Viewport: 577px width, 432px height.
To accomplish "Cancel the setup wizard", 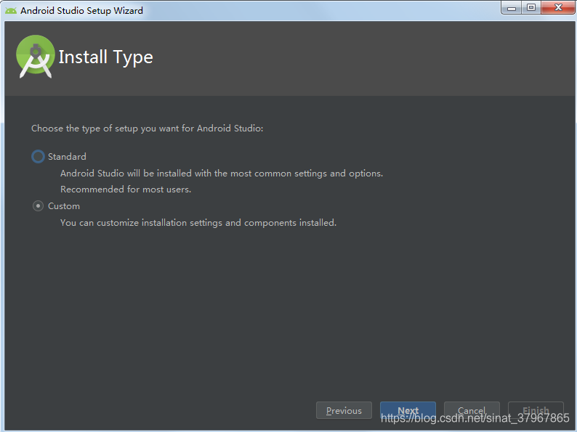I will (472, 410).
